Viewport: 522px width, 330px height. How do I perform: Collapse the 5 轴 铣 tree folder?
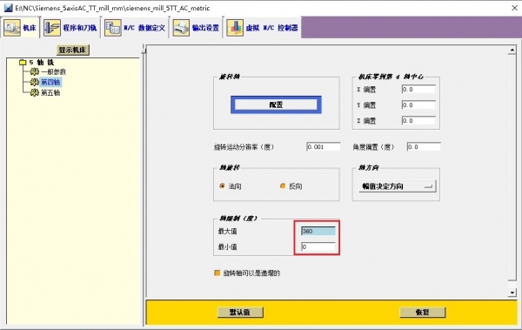pyautogui.click(x=23, y=63)
